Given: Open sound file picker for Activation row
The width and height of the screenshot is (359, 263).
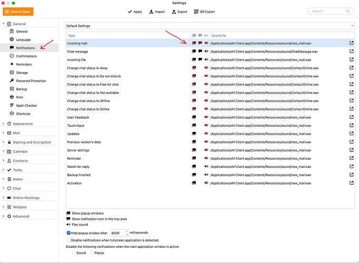Looking at the screenshot, I should click(x=352, y=183).
